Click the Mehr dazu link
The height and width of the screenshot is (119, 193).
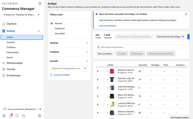point(175,7)
